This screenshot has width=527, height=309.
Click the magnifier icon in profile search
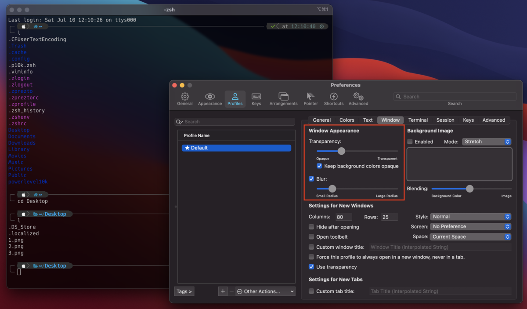click(180, 122)
